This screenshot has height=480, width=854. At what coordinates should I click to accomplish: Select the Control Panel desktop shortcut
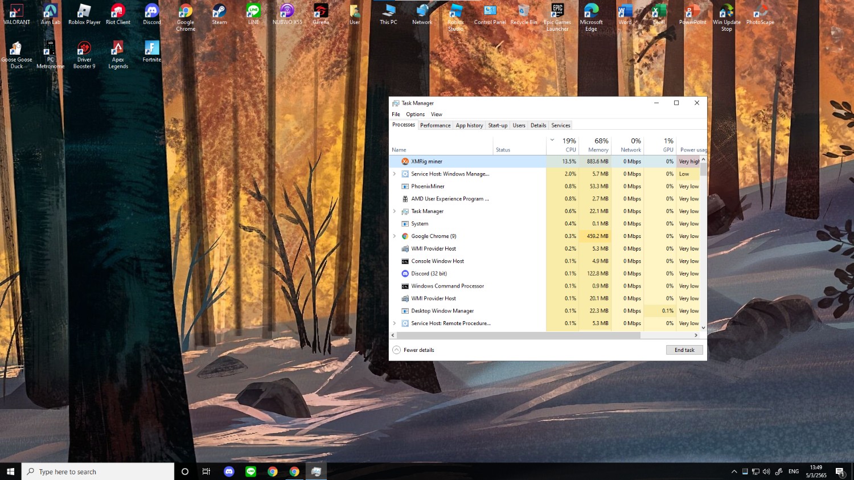pos(490,15)
